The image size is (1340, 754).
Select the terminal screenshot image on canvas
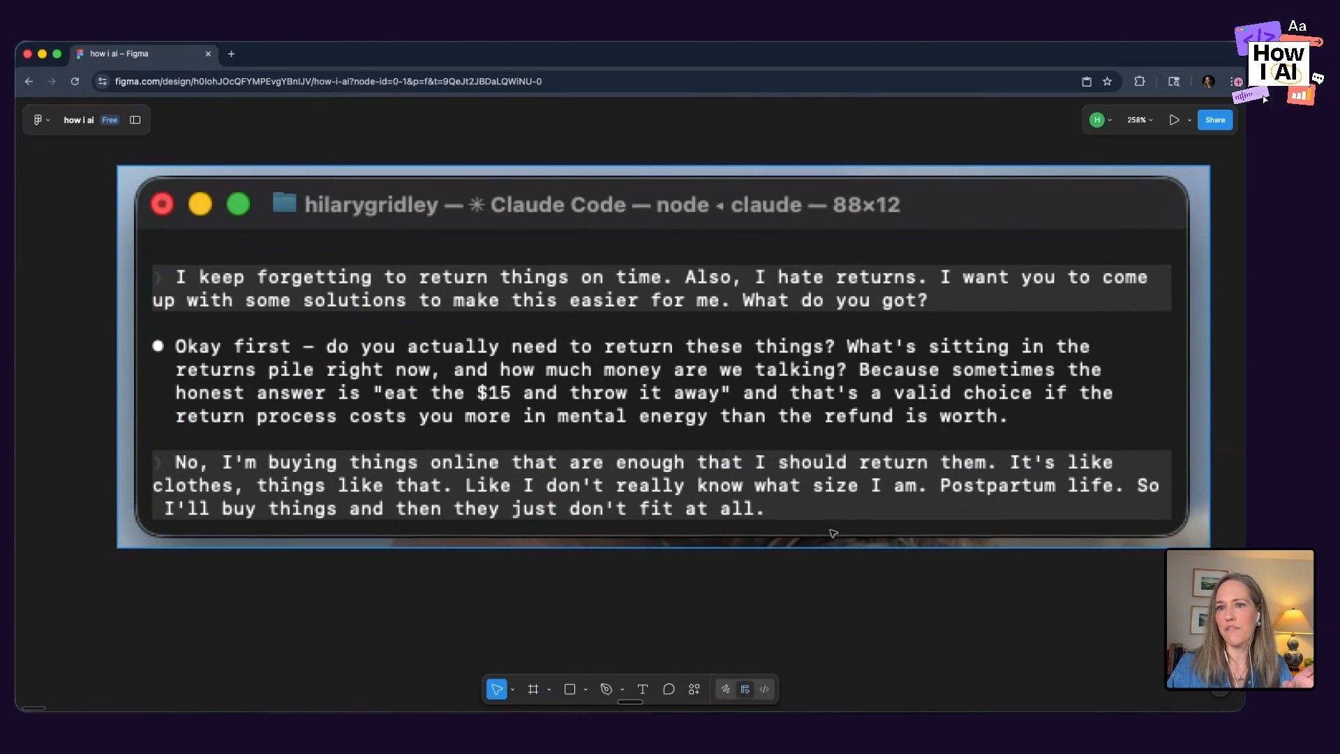tap(663, 357)
